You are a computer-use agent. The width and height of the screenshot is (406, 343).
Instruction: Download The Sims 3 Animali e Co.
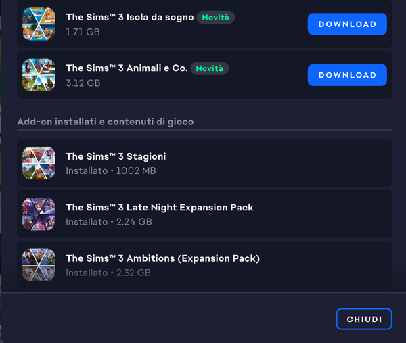[347, 75]
